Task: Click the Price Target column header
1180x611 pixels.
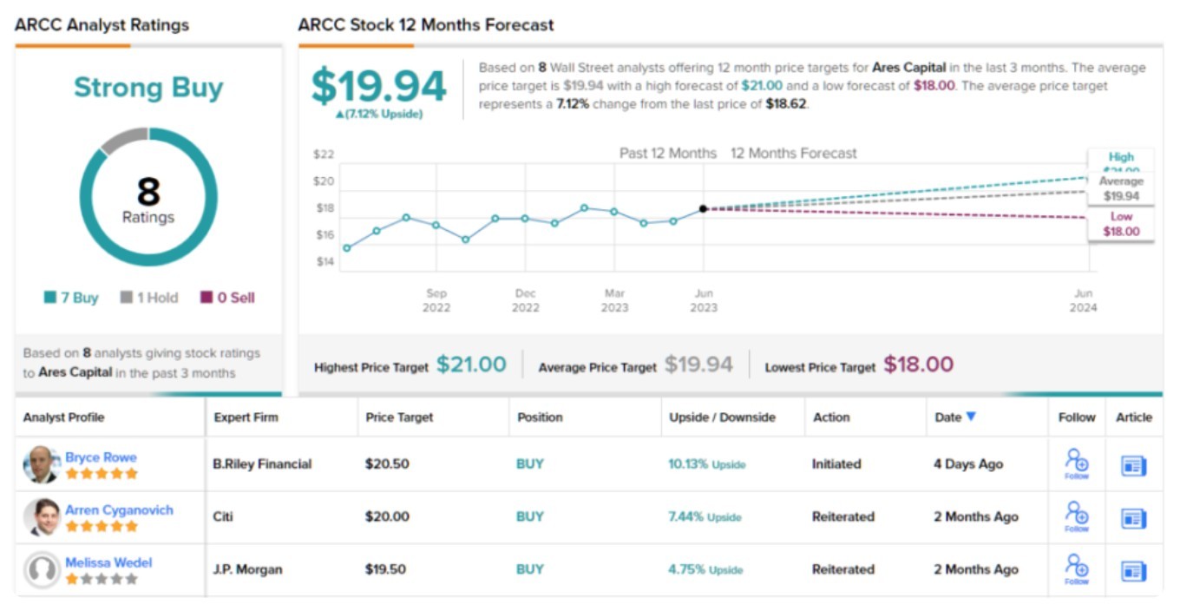Action: [398, 417]
